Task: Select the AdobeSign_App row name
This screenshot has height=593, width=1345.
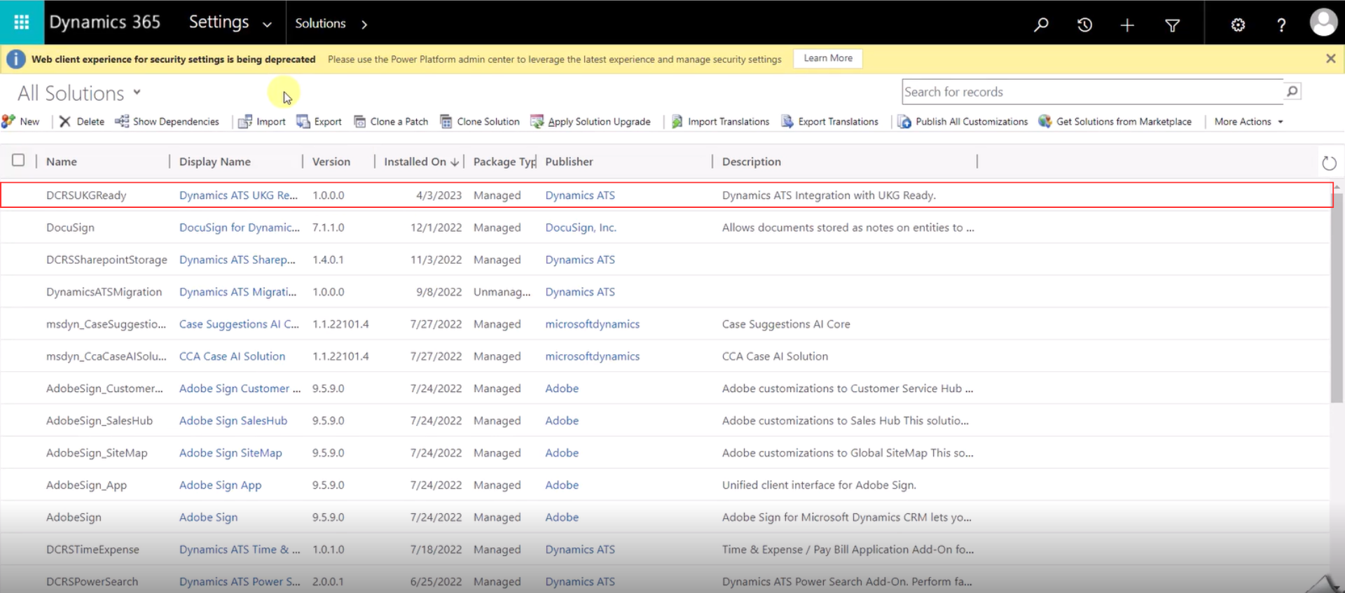Action: [86, 485]
